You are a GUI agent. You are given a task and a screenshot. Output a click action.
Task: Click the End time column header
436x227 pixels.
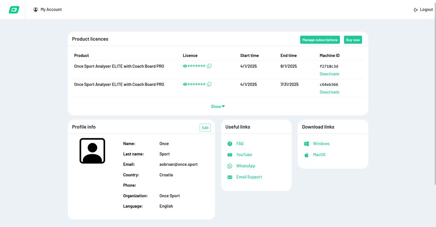pos(288,56)
